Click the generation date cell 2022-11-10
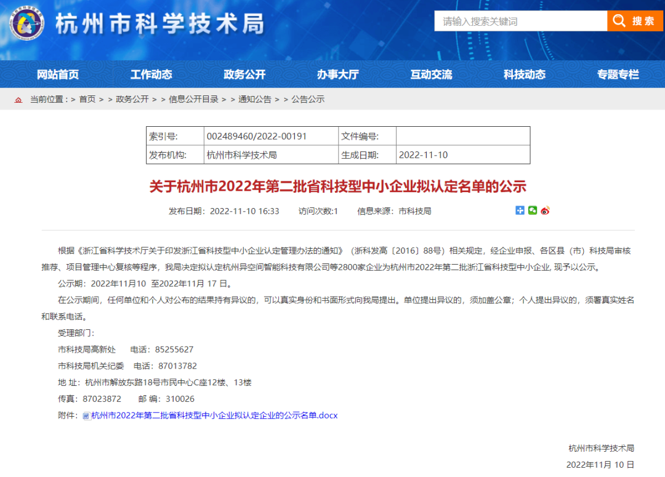Viewport: 665px width, 477px height. 423,154
